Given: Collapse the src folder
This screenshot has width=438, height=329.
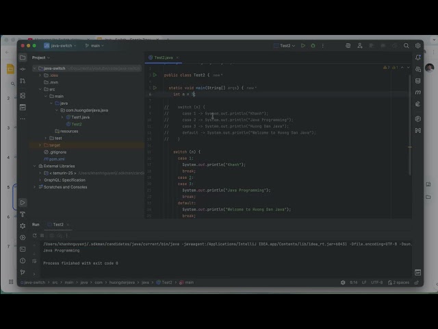Looking at the screenshot, I should (x=40, y=89).
